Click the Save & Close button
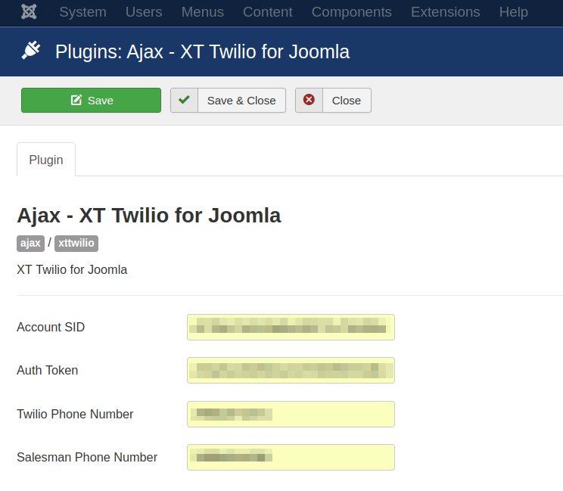563x491 pixels. [228, 101]
